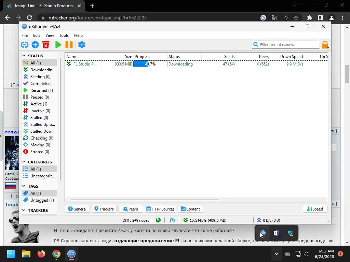The height and width of the screenshot is (262, 350).
Task: Filter by Downloading status
Action: pyautogui.click(x=39, y=70)
